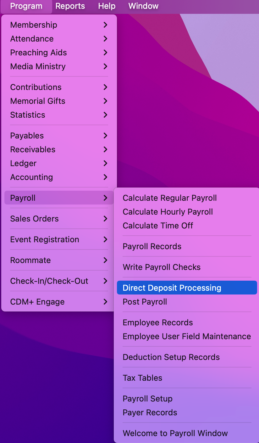
Task: Open the Reports menu
Action: [x=70, y=6]
